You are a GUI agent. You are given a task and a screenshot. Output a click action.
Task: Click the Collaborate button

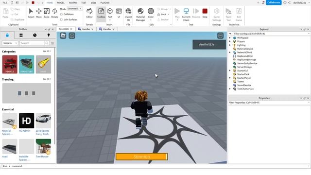(x=274, y=2)
